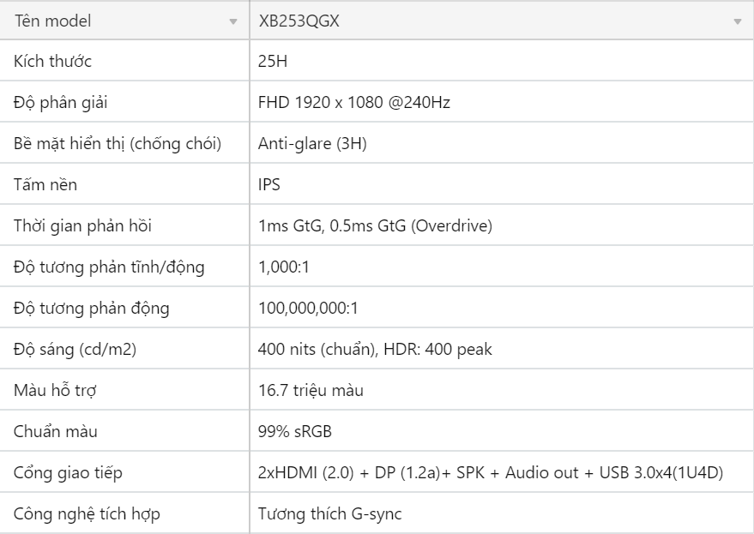This screenshot has width=754, height=534.
Task: Click the Độ phân giải label cell
Action: (124, 102)
